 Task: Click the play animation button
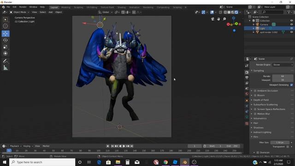[124, 146]
